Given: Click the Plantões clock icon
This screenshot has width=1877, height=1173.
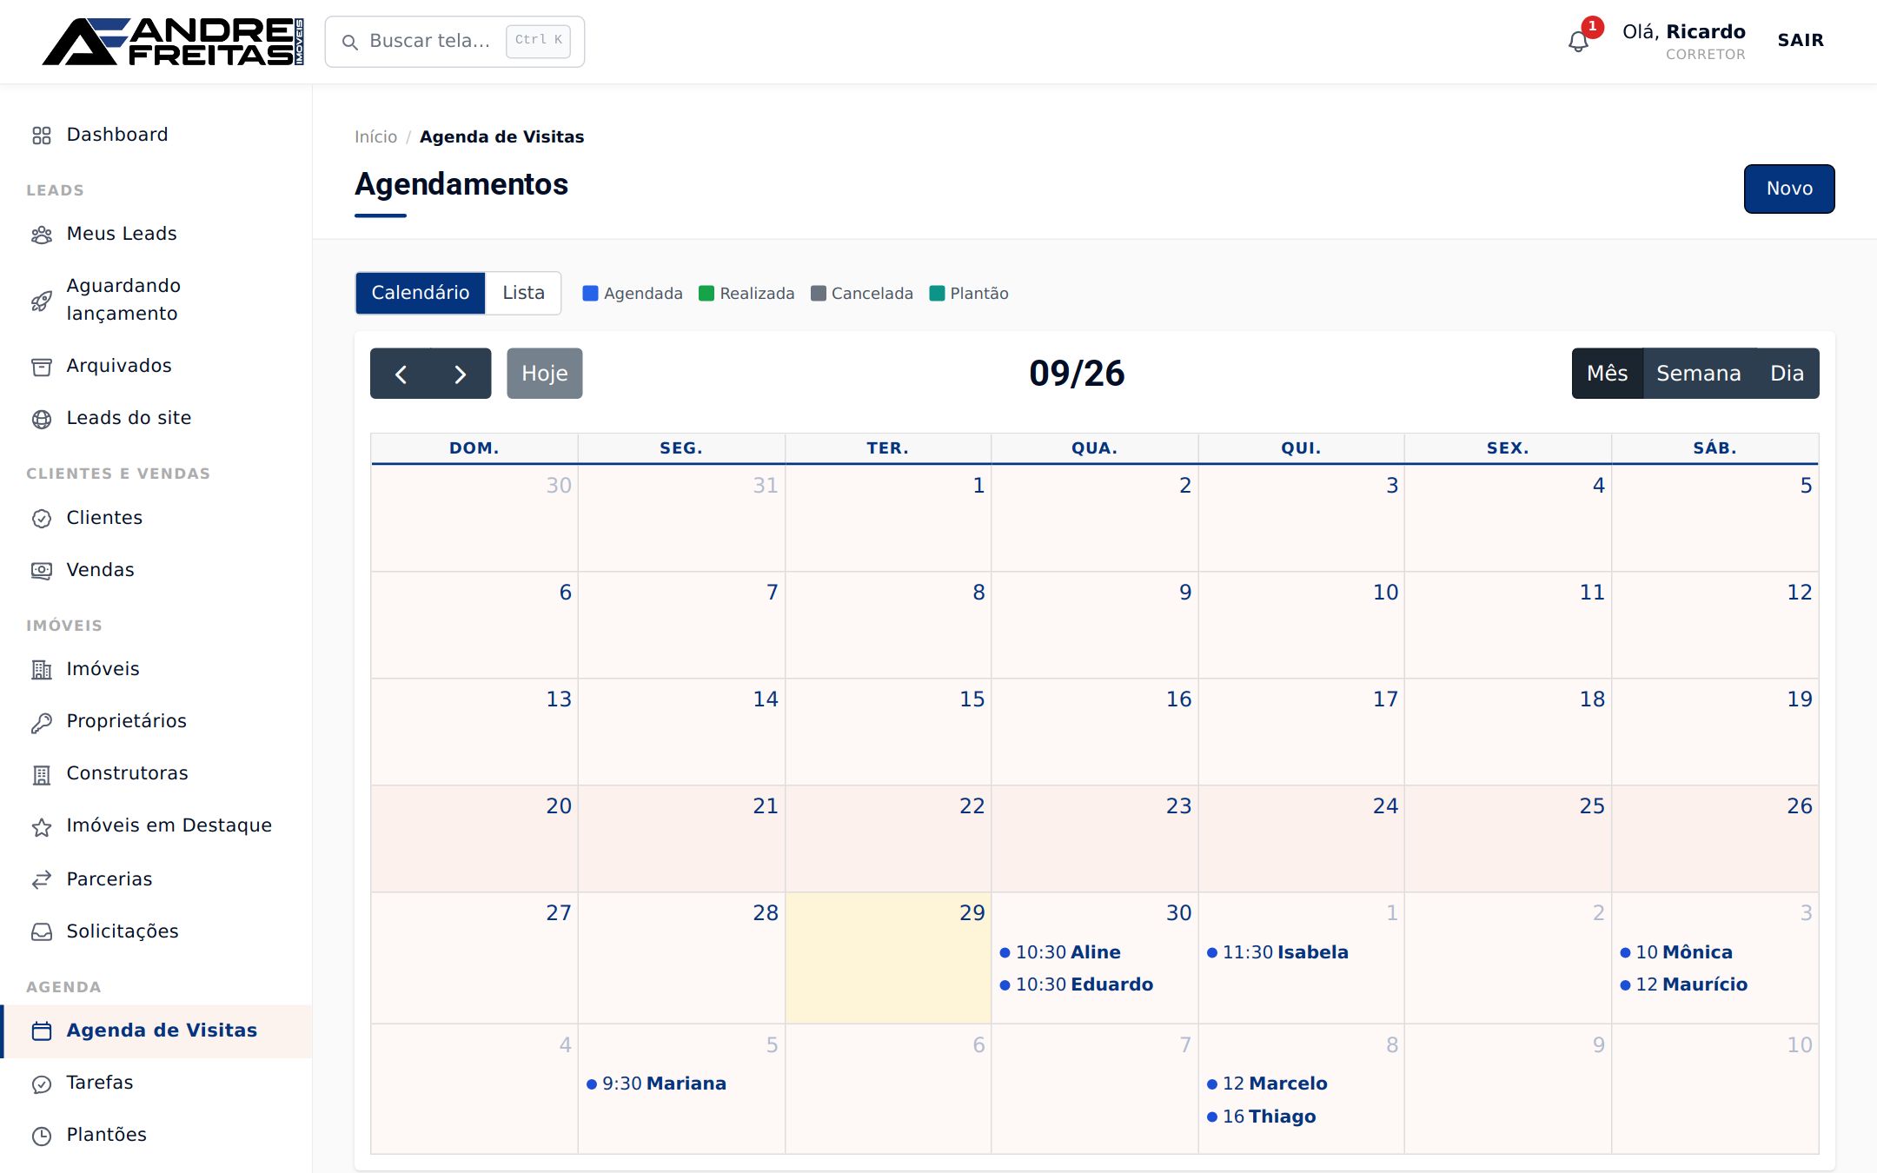Looking at the screenshot, I should coord(42,1136).
